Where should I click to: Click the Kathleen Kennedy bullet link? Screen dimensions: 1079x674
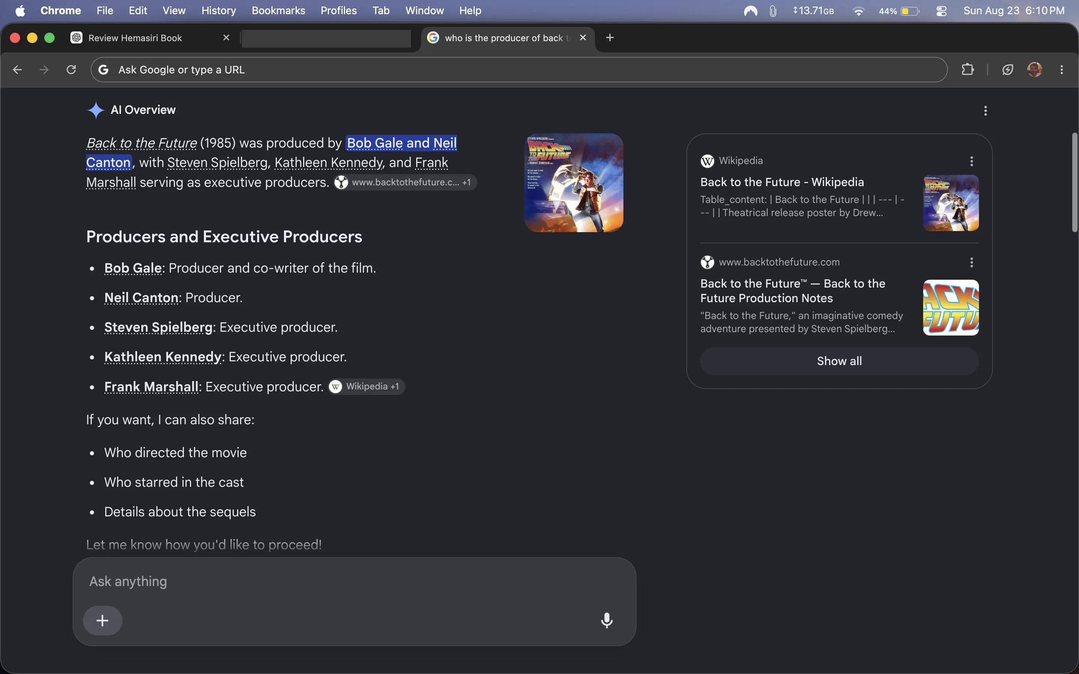[x=163, y=356]
